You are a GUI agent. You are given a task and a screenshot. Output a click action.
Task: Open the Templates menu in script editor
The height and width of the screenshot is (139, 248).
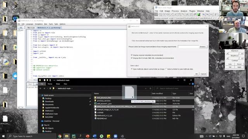[39, 24]
